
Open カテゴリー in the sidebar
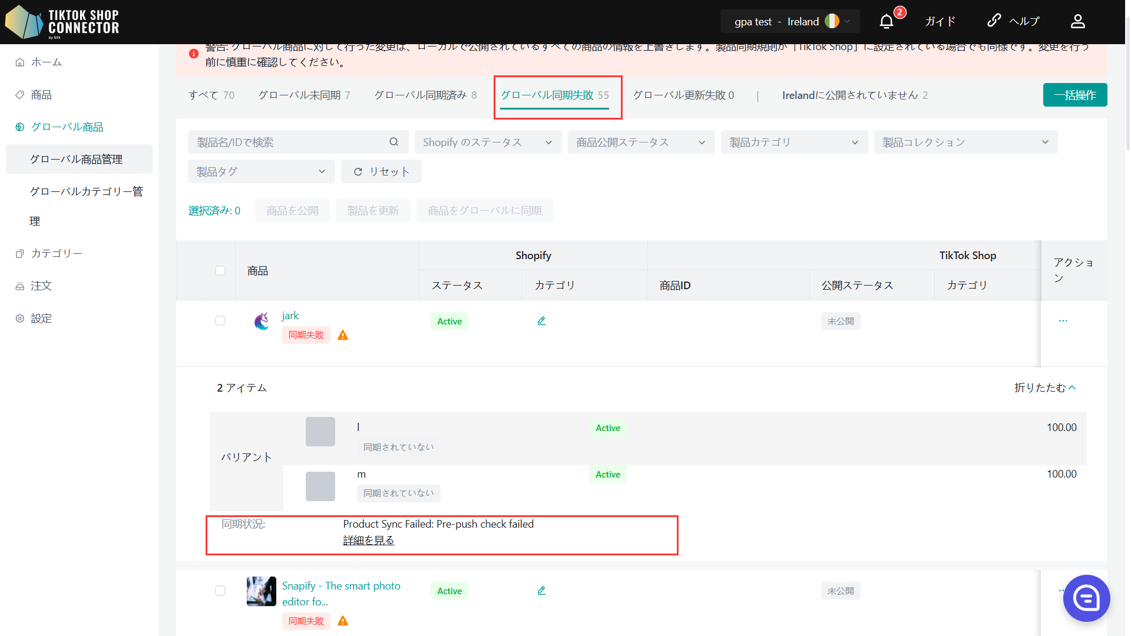point(79,253)
